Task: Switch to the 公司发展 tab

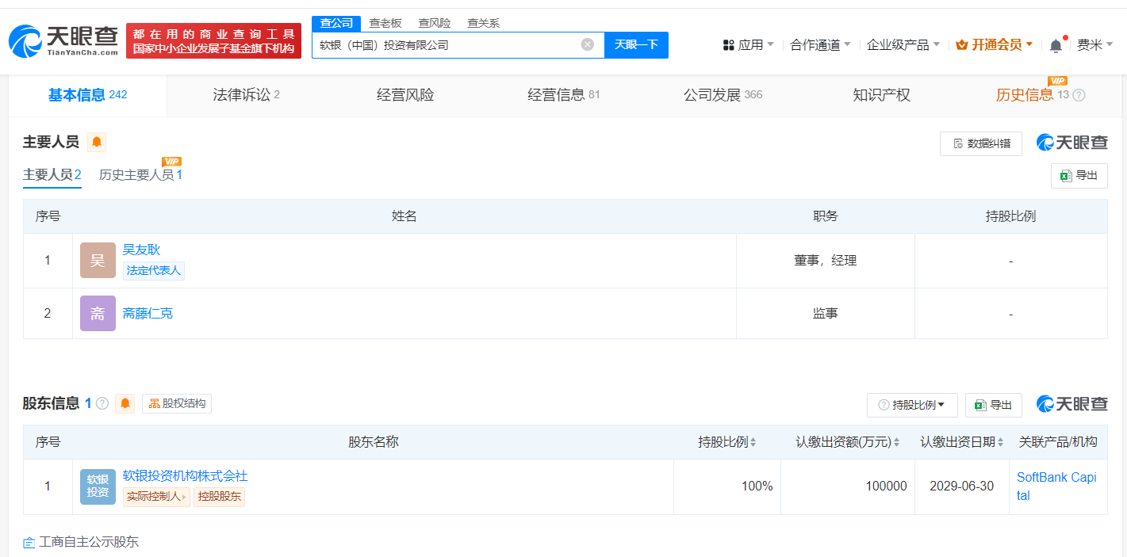Action: (723, 95)
